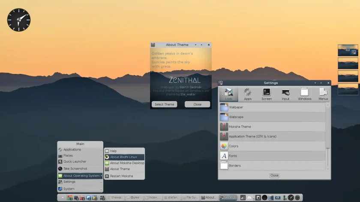This screenshot has height=202, width=360.
Task: Select Restart Moksha from the submenu
Action: 124,176
